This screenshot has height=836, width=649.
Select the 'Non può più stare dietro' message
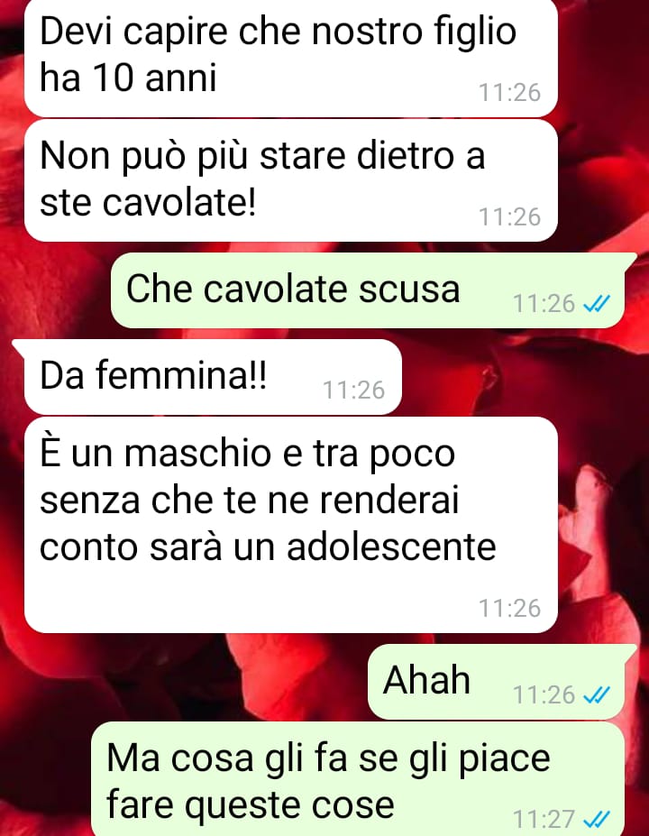[291, 180]
